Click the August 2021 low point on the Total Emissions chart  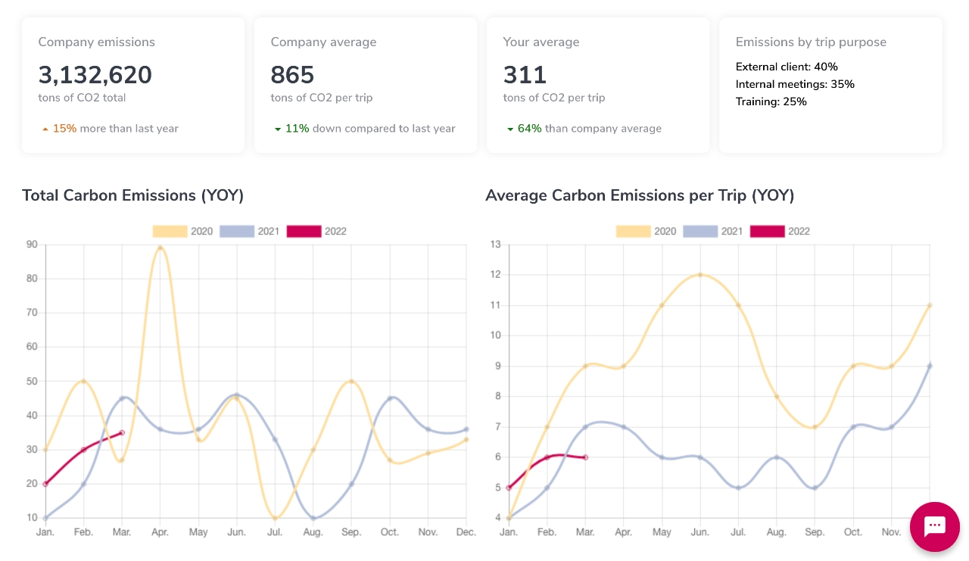coord(313,518)
